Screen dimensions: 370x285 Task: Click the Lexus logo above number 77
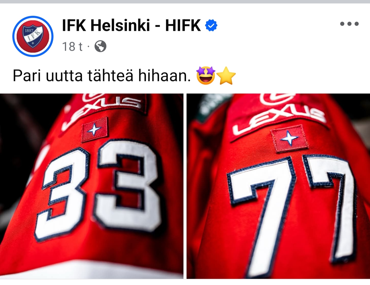[279, 113]
